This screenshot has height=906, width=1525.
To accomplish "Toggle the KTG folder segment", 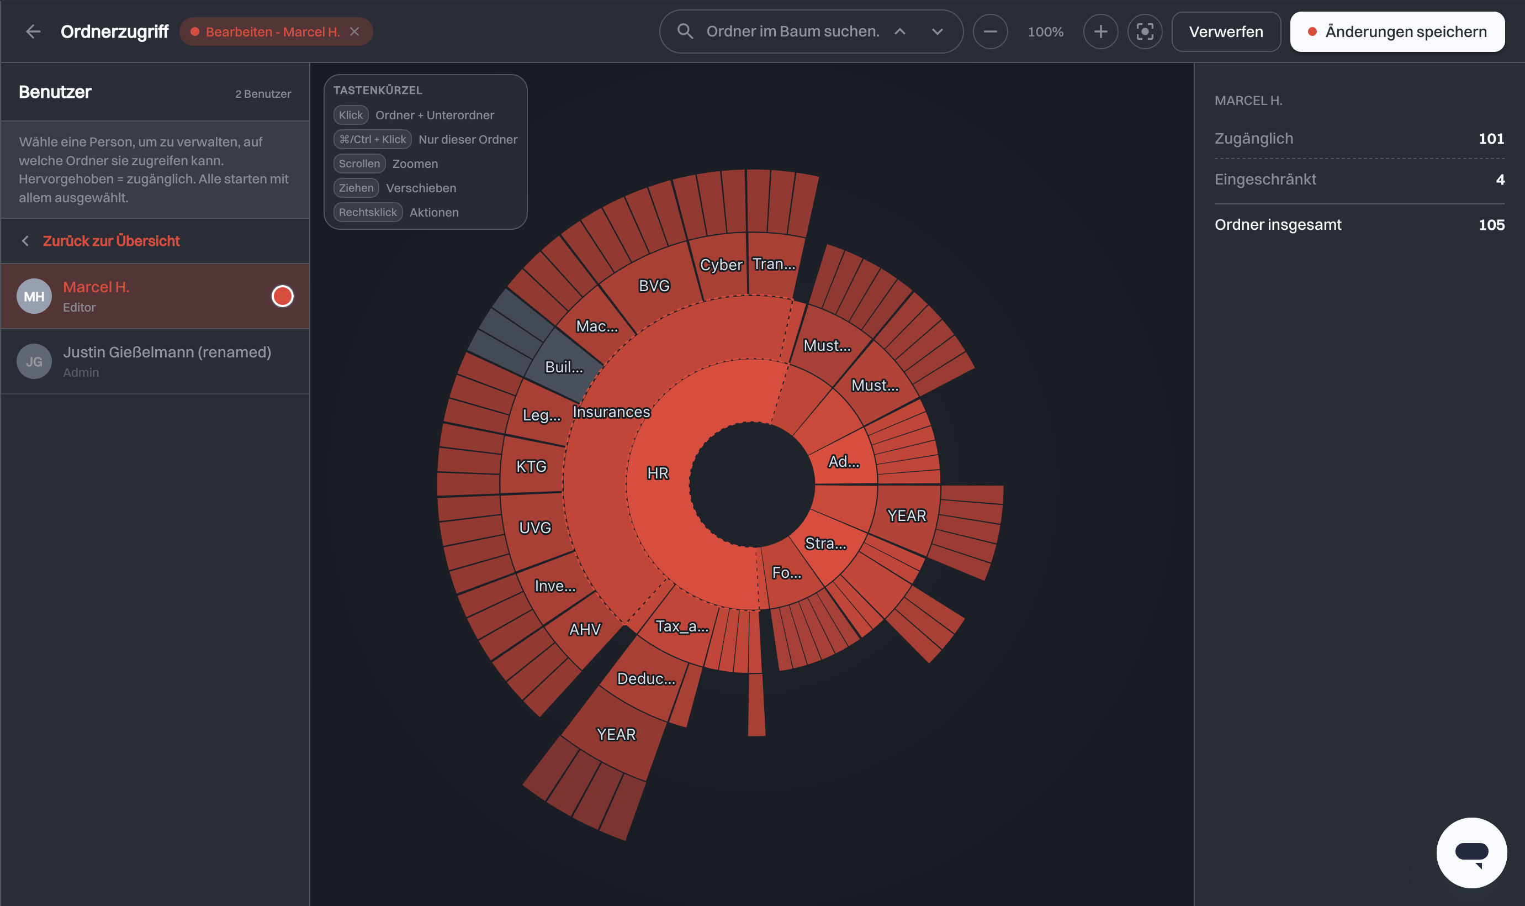I will click(531, 466).
